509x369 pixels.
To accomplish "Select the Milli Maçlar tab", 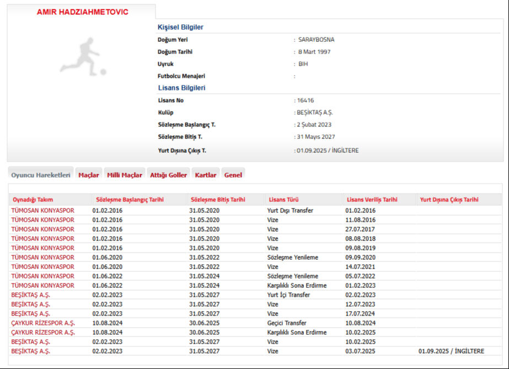I will [124, 175].
